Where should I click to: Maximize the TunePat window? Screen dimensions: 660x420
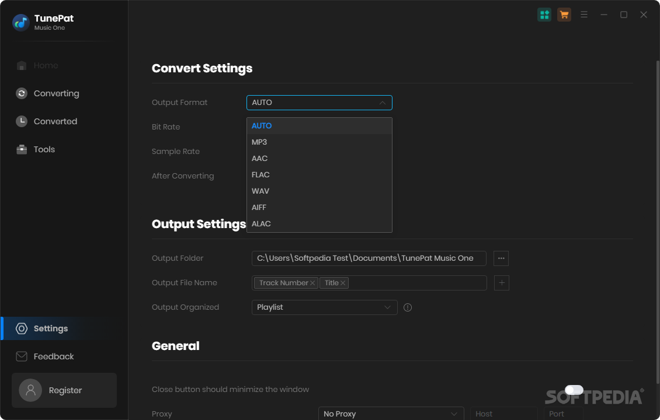[624, 15]
